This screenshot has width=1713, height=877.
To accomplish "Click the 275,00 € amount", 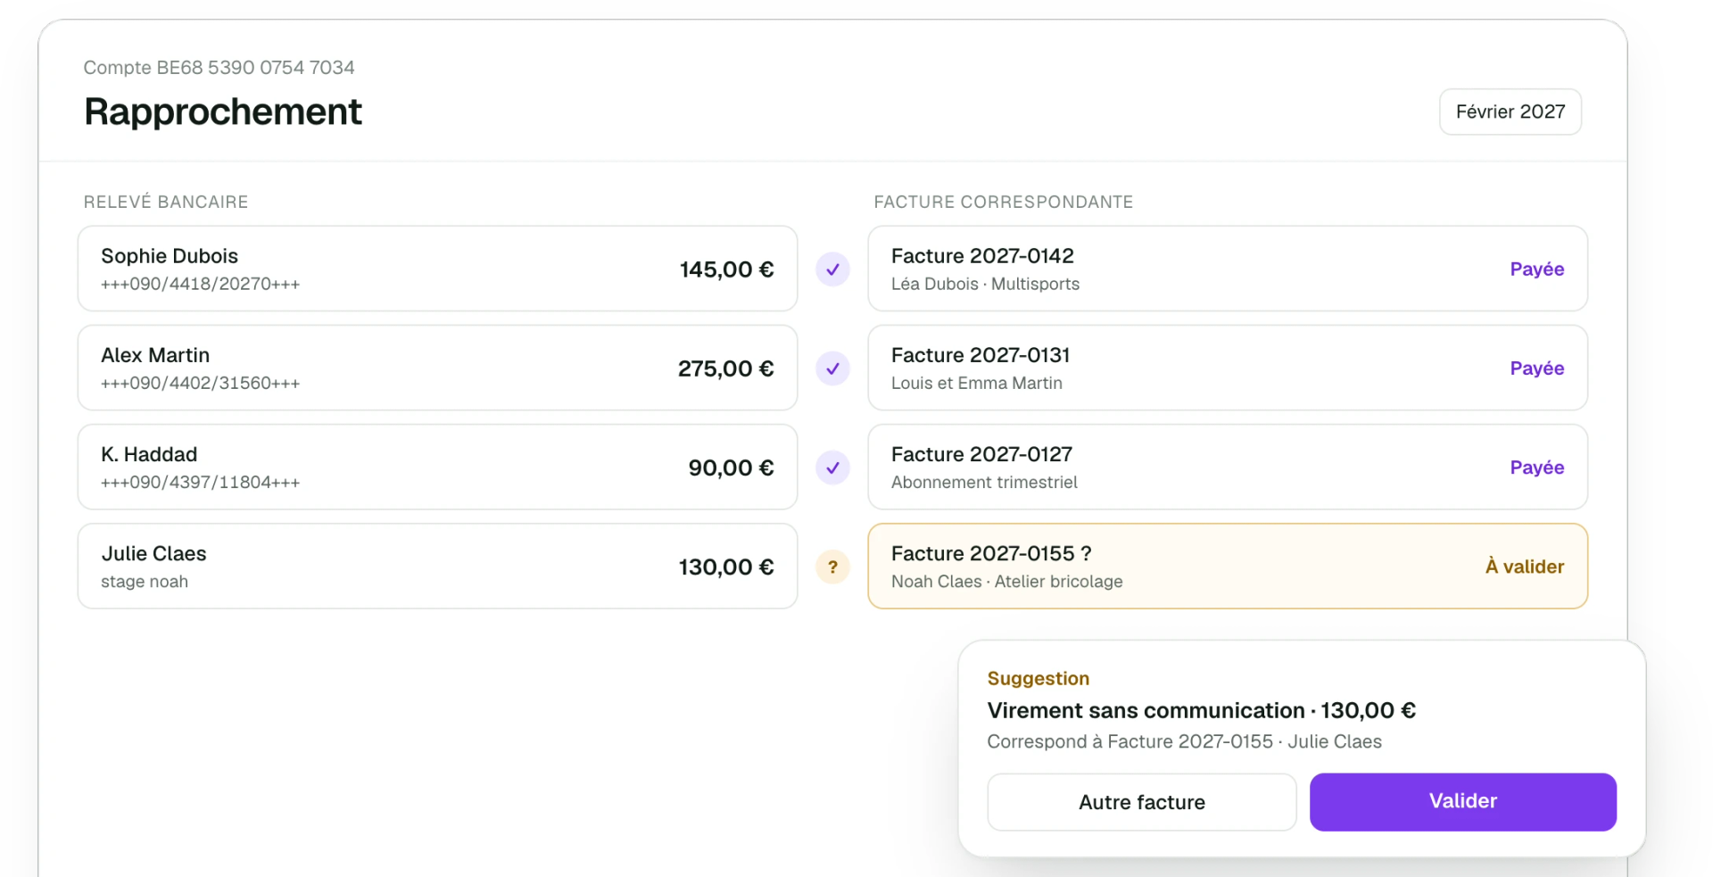I will click(x=725, y=368).
